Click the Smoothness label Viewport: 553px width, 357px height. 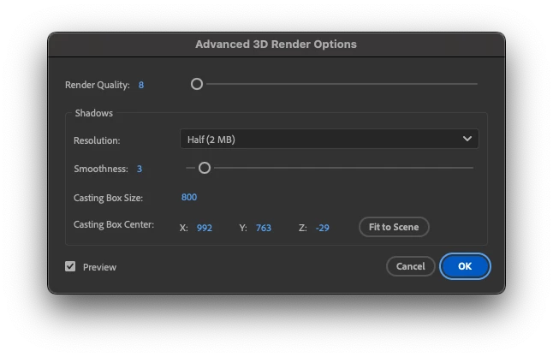[x=101, y=169]
